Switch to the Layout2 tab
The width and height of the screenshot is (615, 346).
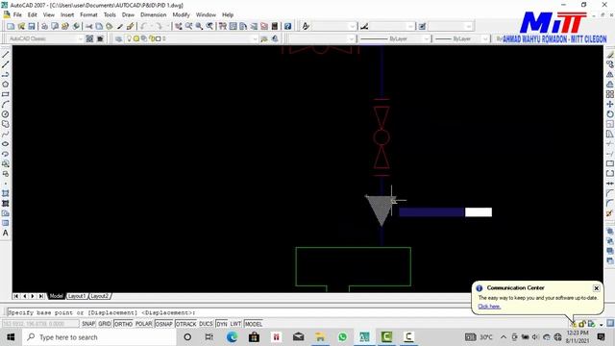tap(99, 296)
